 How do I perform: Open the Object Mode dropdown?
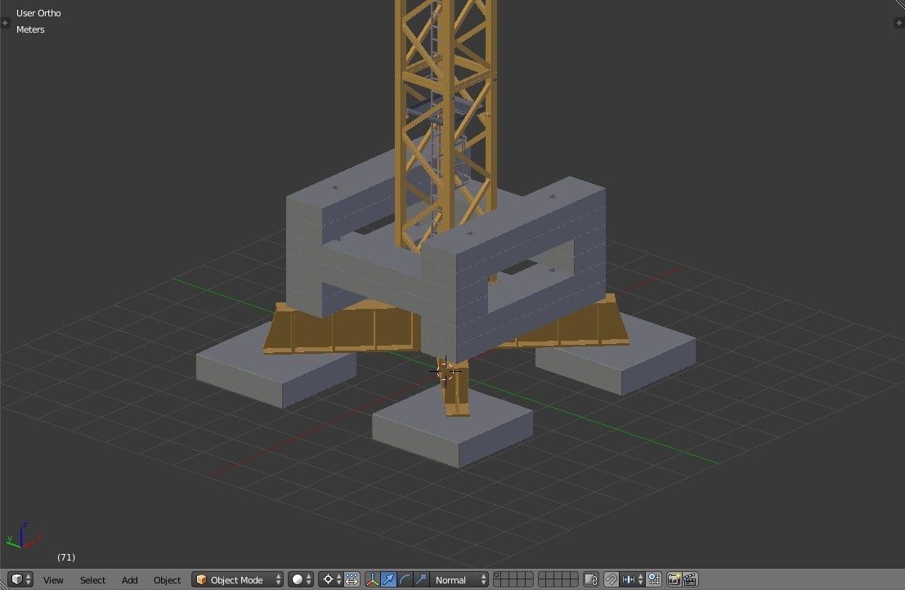(x=238, y=579)
